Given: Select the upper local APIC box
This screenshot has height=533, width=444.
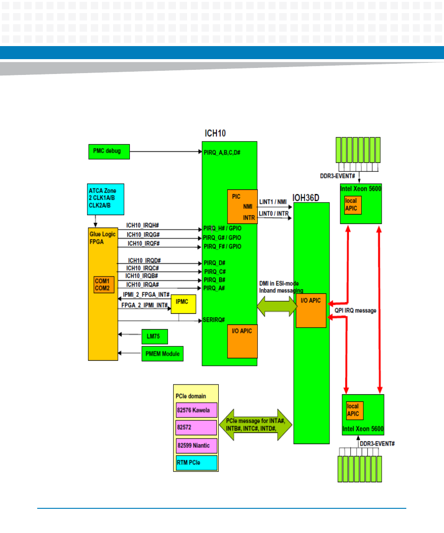Looking at the screenshot, I should point(353,205).
